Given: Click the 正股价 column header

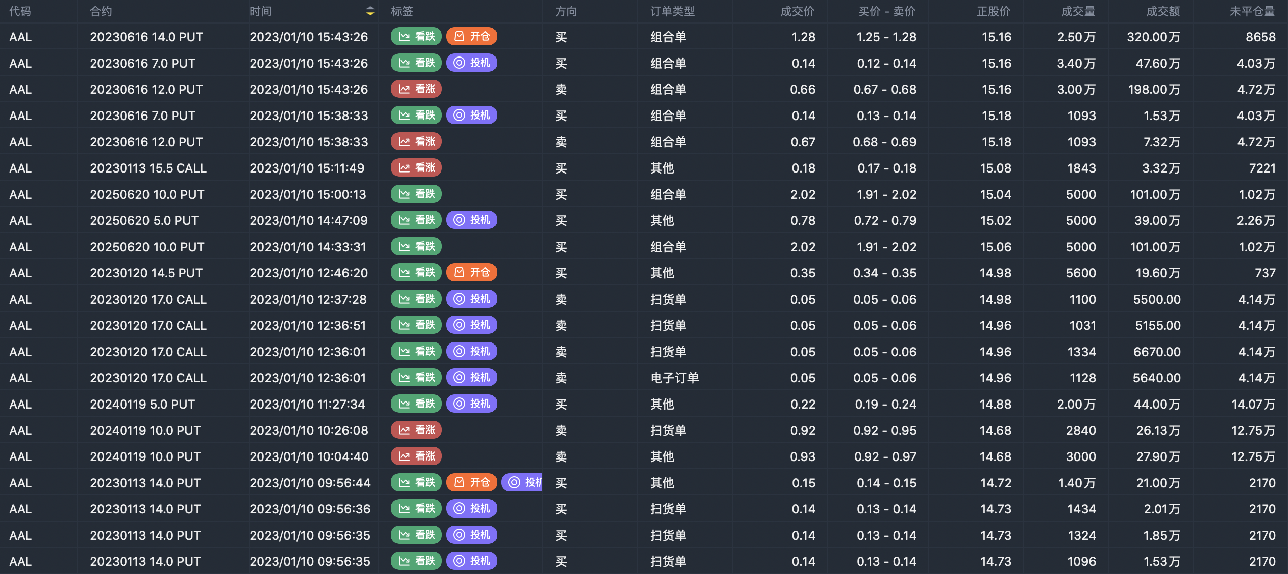Looking at the screenshot, I should 994,11.
